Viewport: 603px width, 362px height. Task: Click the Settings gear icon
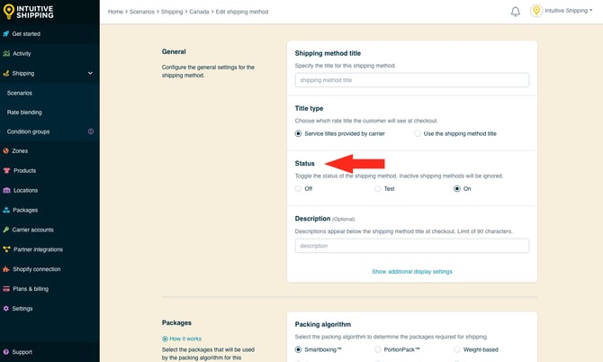pos(5,309)
